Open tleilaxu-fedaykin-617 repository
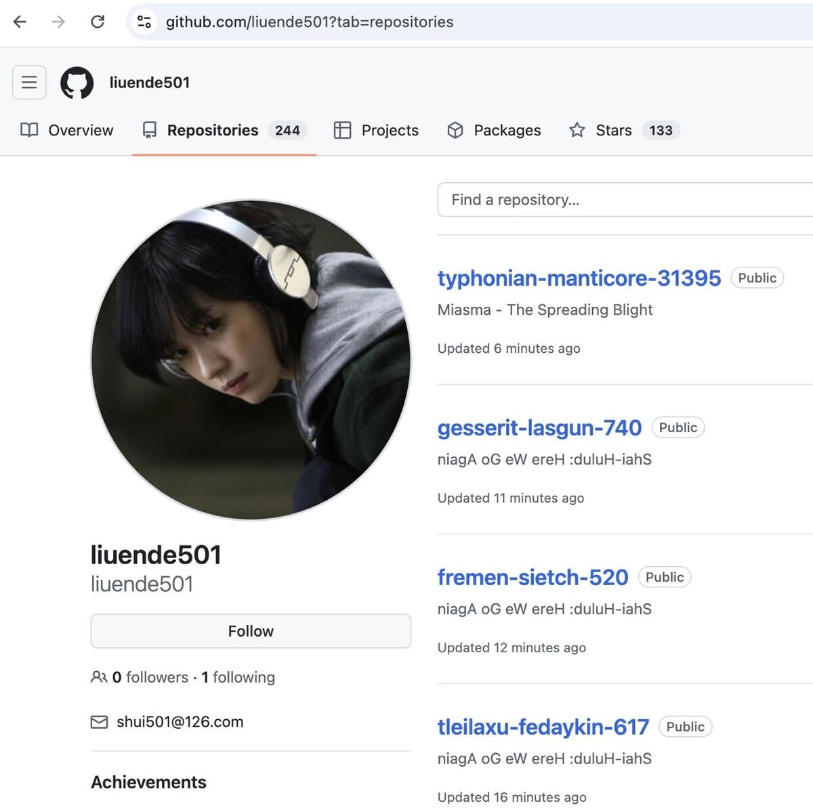Image resolution: width=813 pixels, height=810 pixels. click(x=543, y=727)
